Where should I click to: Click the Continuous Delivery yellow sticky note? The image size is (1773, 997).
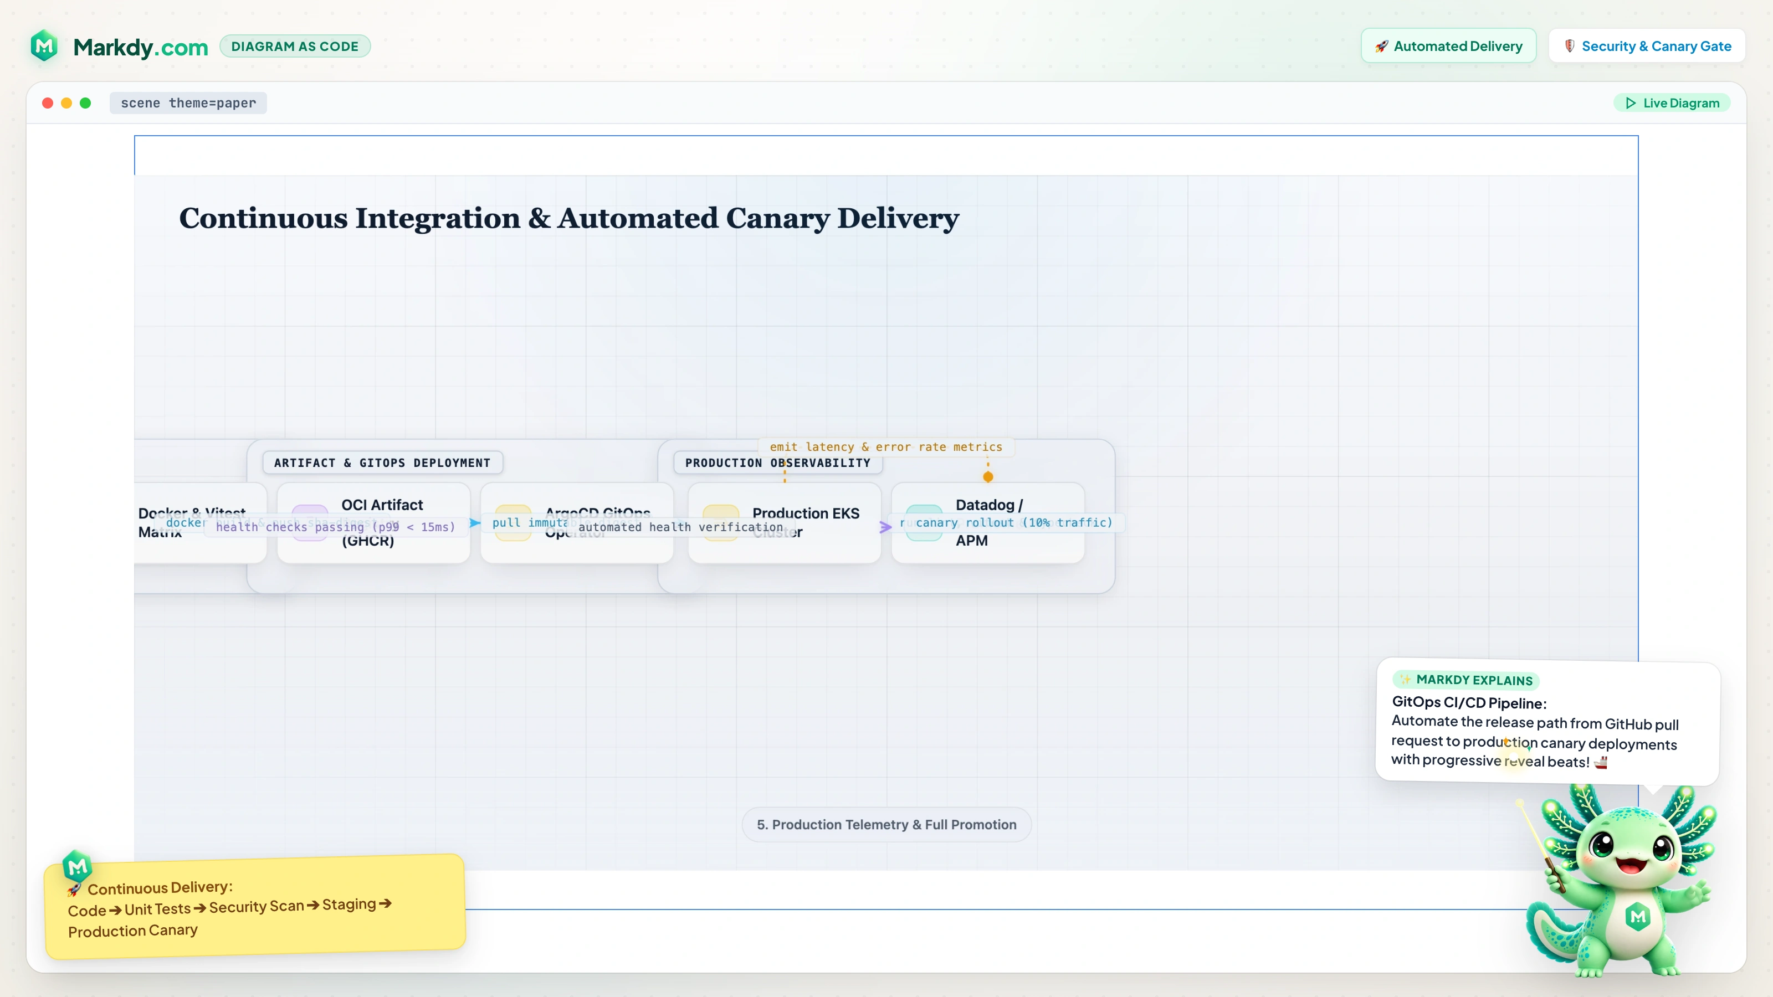click(255, 906)
